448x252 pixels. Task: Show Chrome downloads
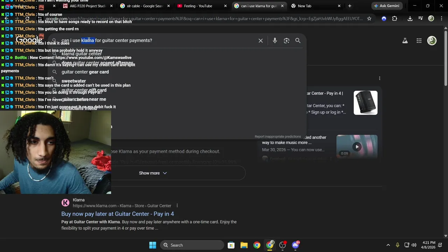(x=410, y=19)
